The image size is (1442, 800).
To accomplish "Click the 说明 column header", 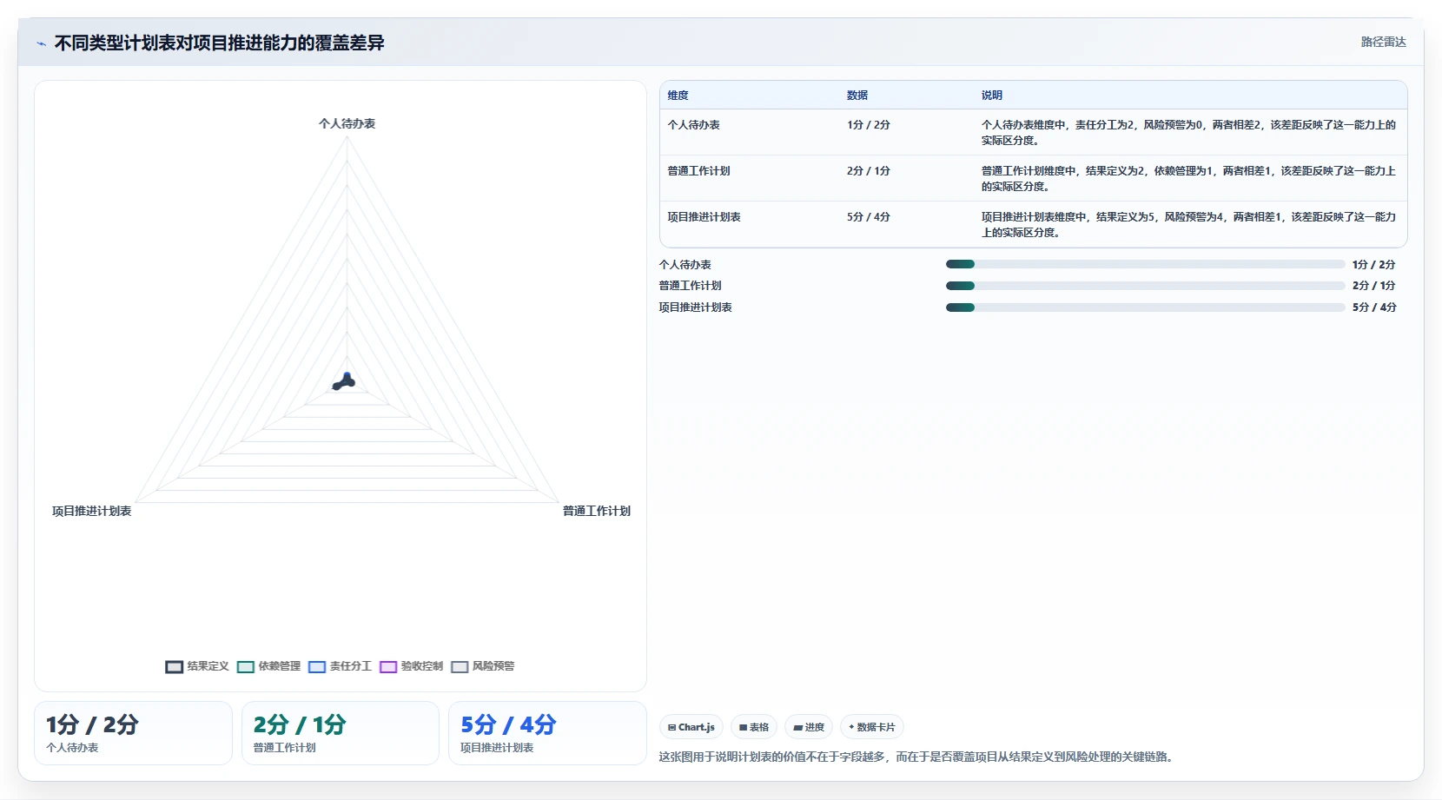I will 992,96.
